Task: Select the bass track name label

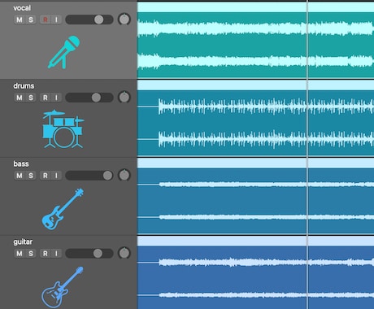Action: pos(21,164)
